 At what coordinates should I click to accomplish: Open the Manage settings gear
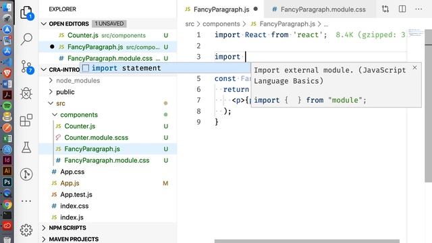tap(26, 230)
